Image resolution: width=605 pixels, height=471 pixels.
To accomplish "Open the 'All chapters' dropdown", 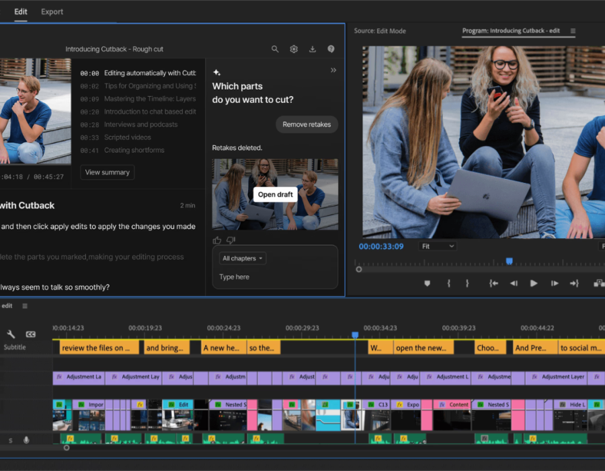I will 243,258.
